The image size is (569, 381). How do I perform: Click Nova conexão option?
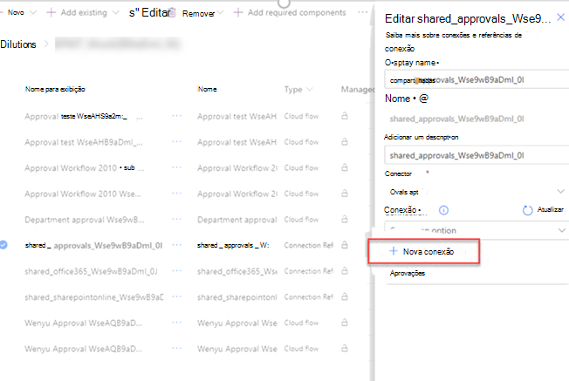point(423,251)
